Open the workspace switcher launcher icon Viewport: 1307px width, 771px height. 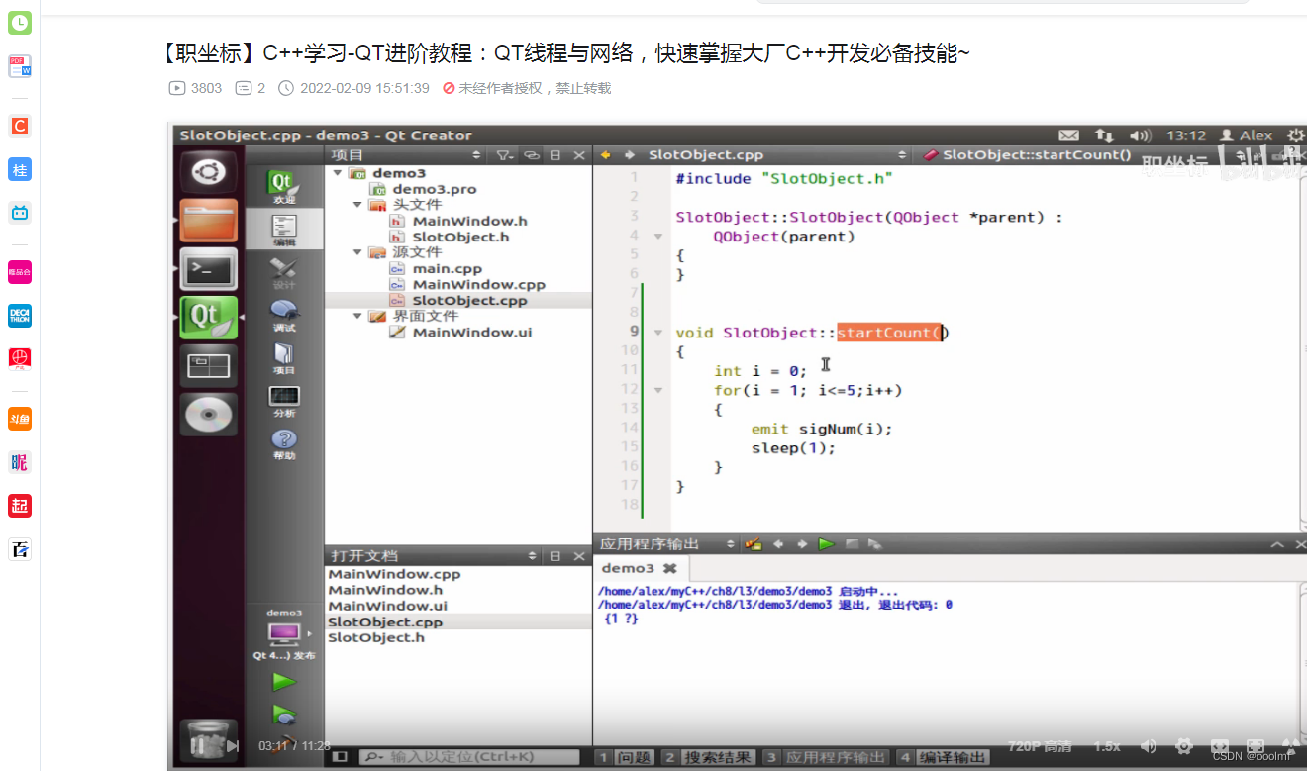point(208,365)
